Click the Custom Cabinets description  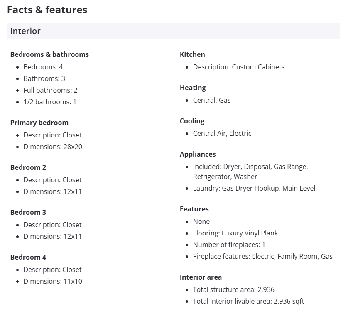click(239, 67)
